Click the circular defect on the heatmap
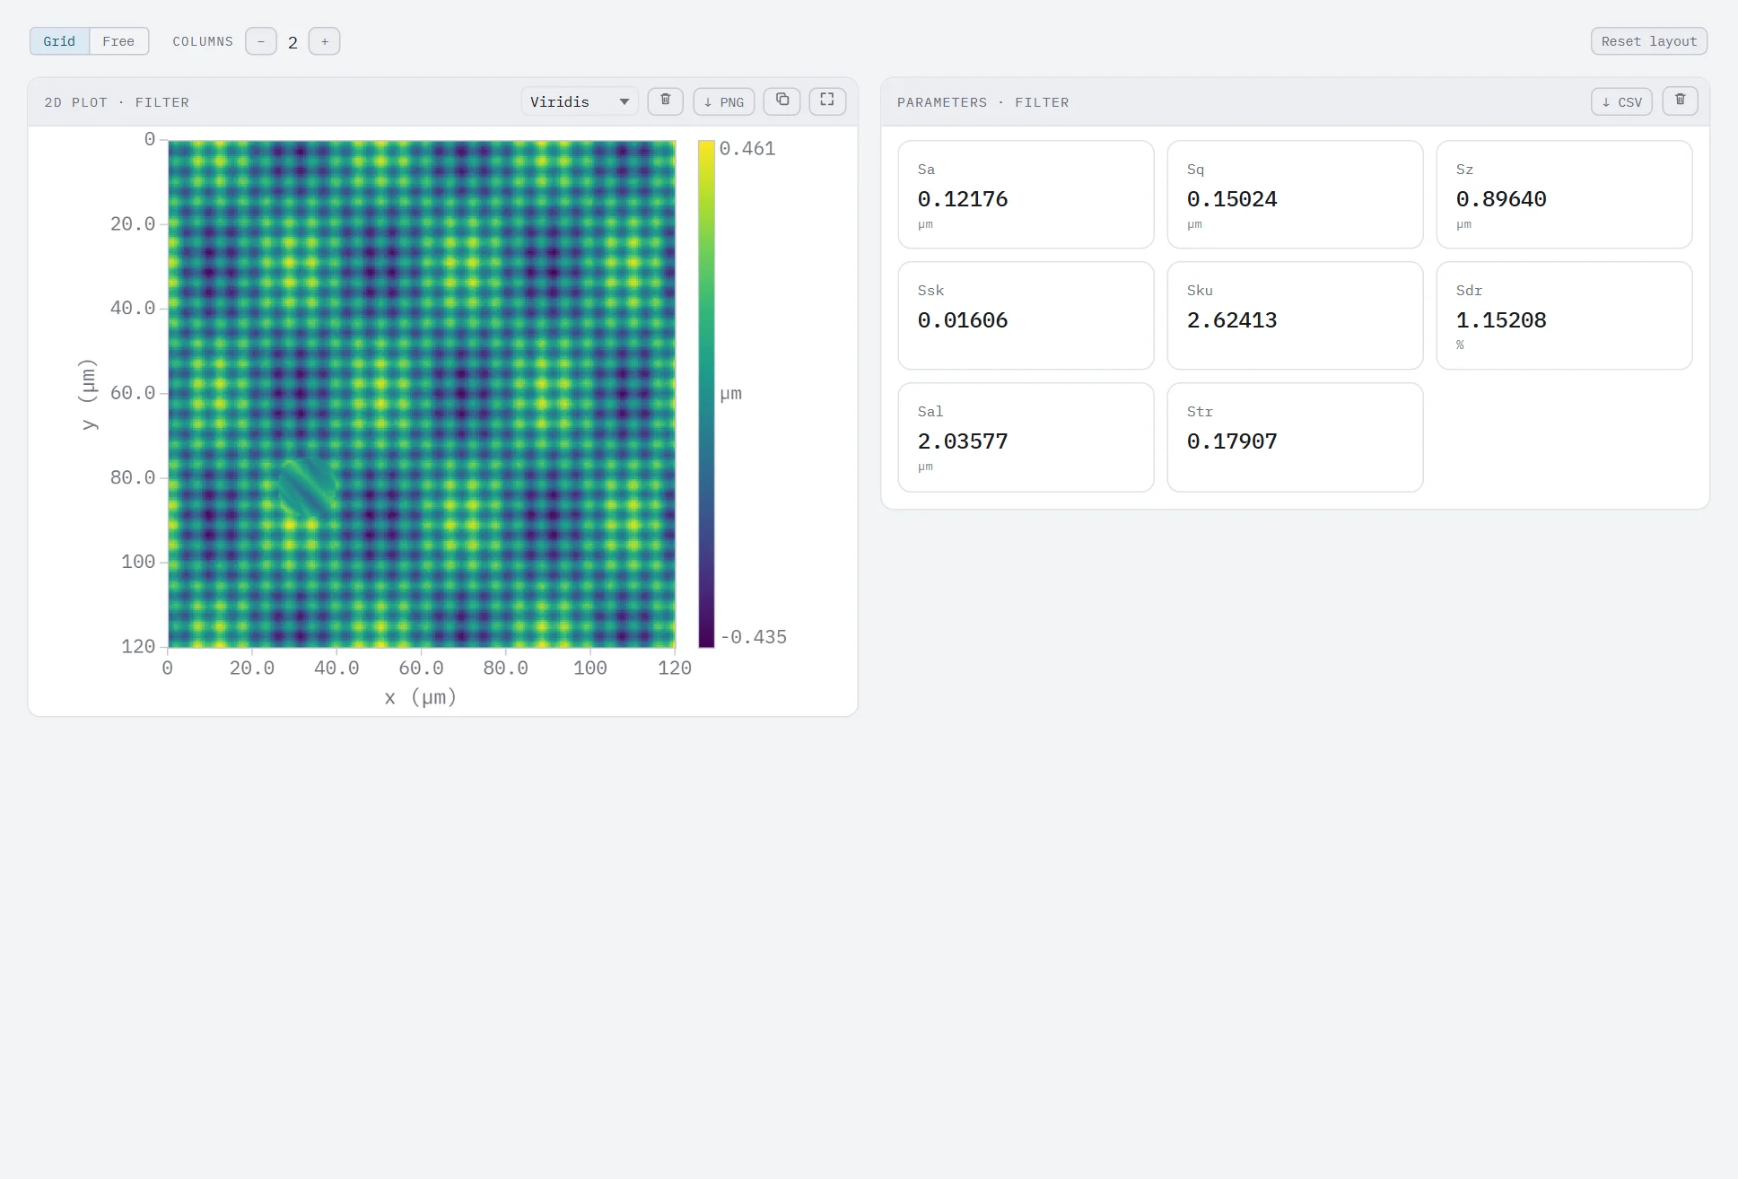This screenshot has width=1738, height=1179. (307, 488)
